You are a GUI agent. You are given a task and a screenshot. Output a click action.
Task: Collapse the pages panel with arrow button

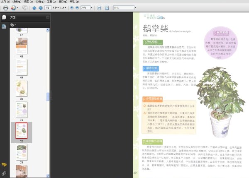(48, 17)
